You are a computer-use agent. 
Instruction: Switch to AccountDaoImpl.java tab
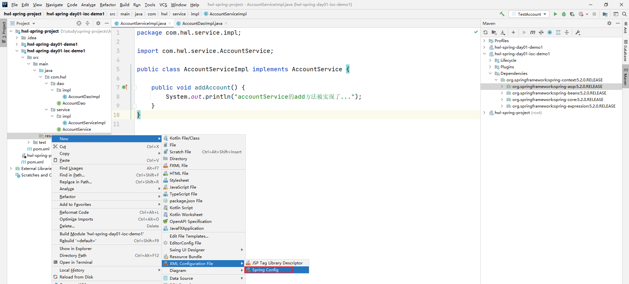tap(202, 24)
